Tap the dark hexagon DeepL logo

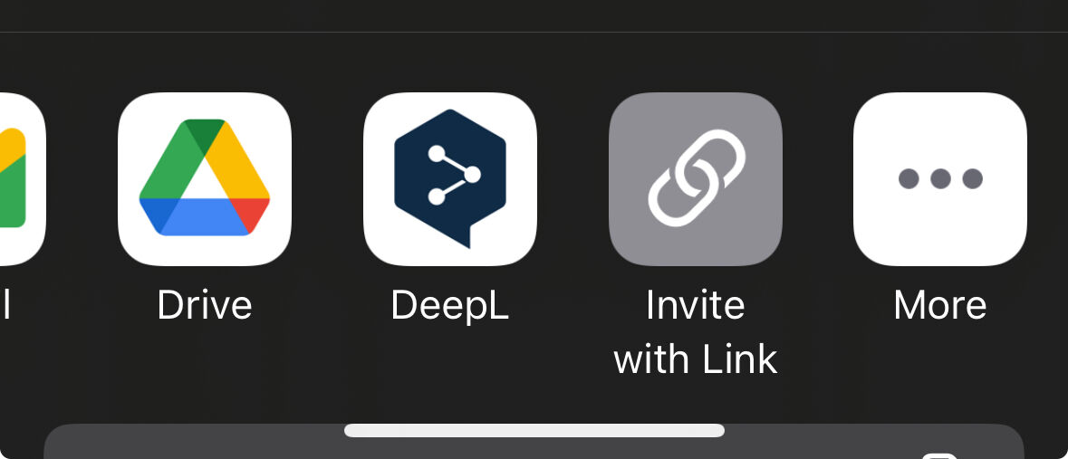point(450,178)
